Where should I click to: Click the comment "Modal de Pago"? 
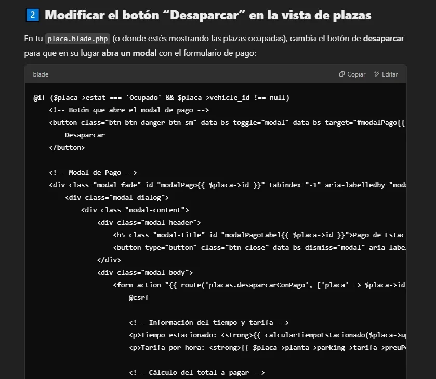(93, 173)
